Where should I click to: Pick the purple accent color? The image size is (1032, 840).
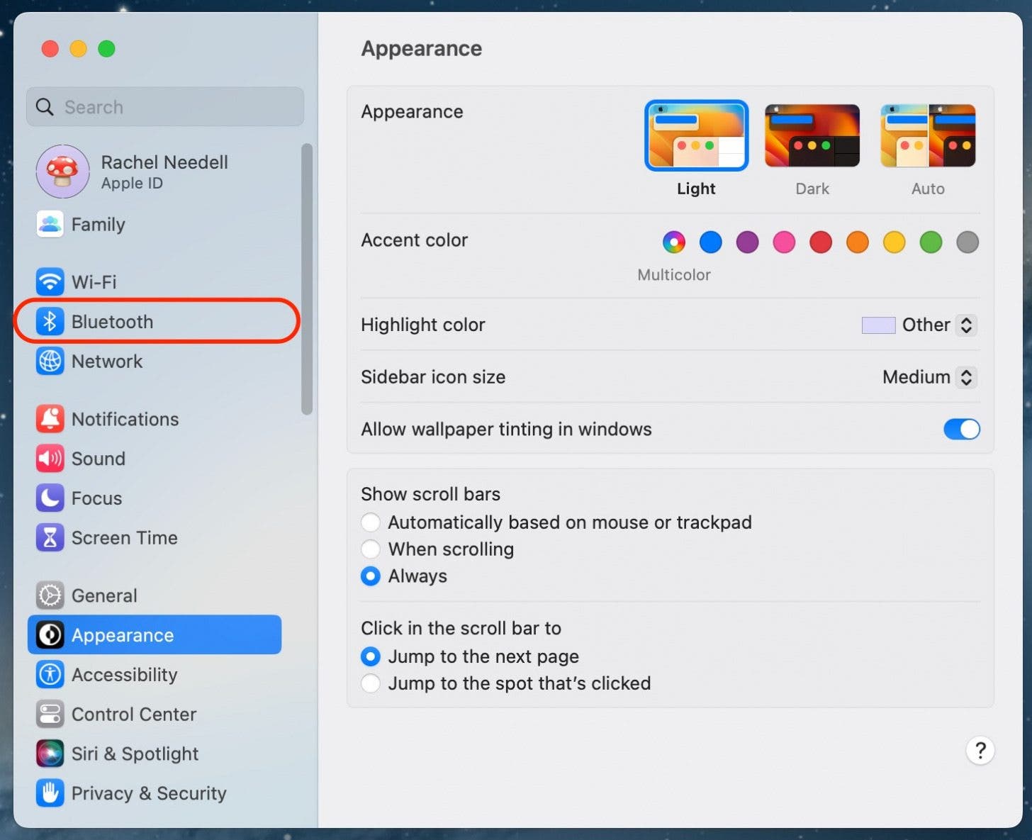coord(747,242)
